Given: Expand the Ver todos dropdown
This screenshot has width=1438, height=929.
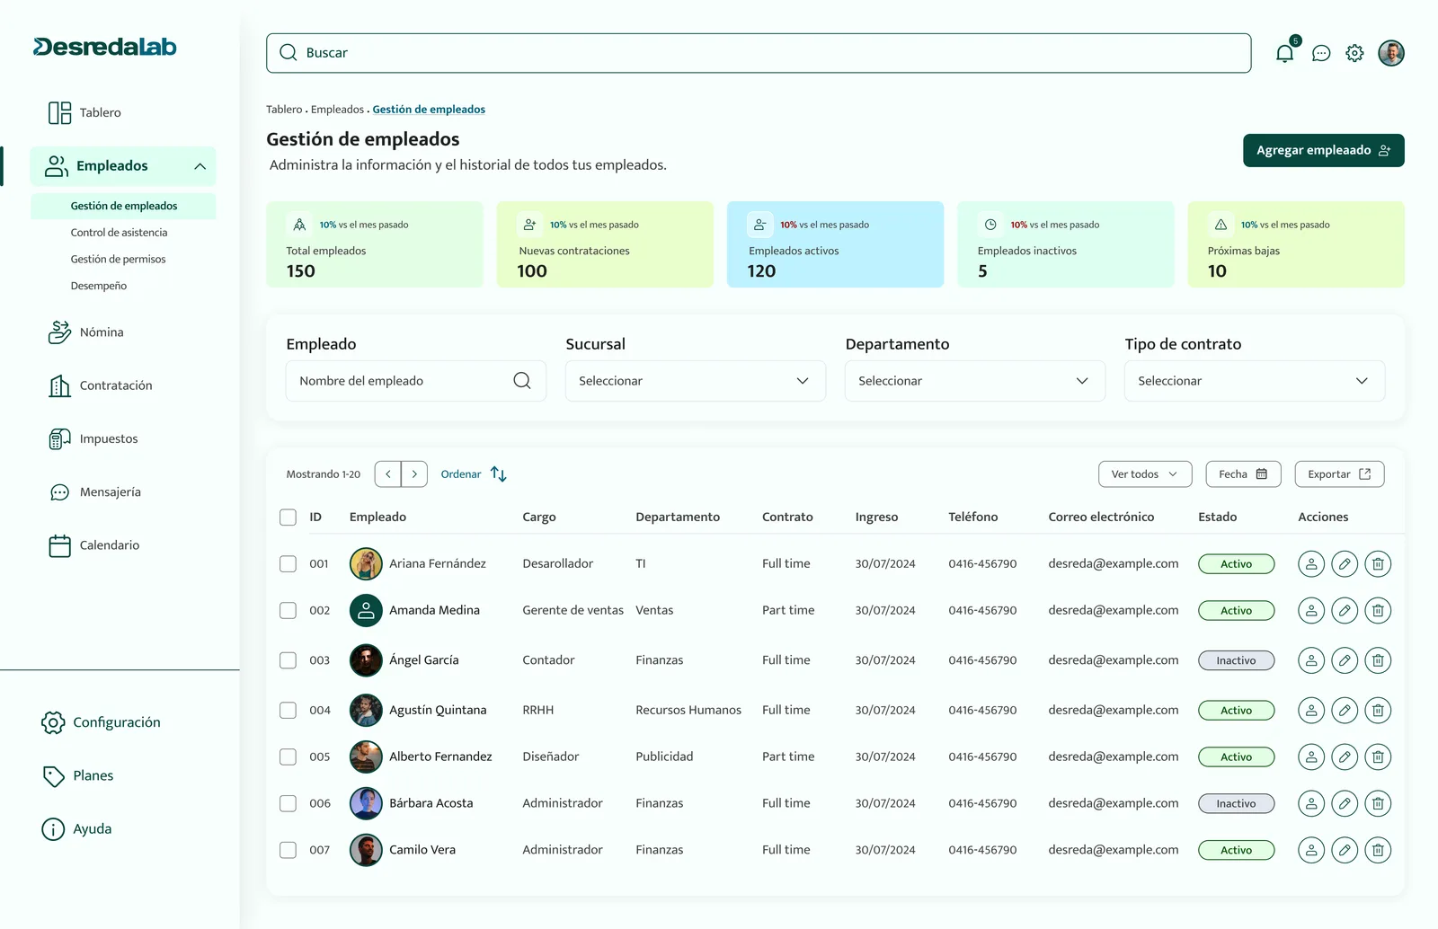Looking at the screenshot, I should point(1145,474).
